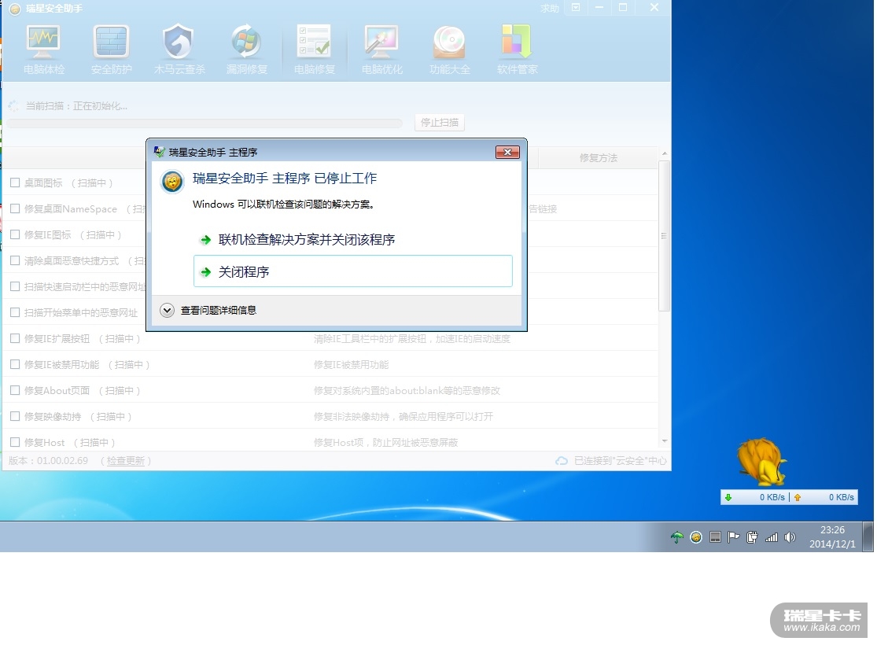Toggle 修复Host checkbox
The height and width of the screenshot is (645, 877).
[x=15, y=442]
